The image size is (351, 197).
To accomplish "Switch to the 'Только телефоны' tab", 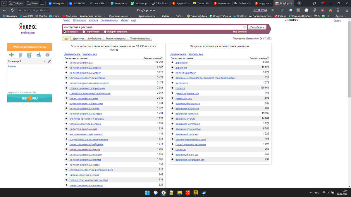I will click(116, 39).
